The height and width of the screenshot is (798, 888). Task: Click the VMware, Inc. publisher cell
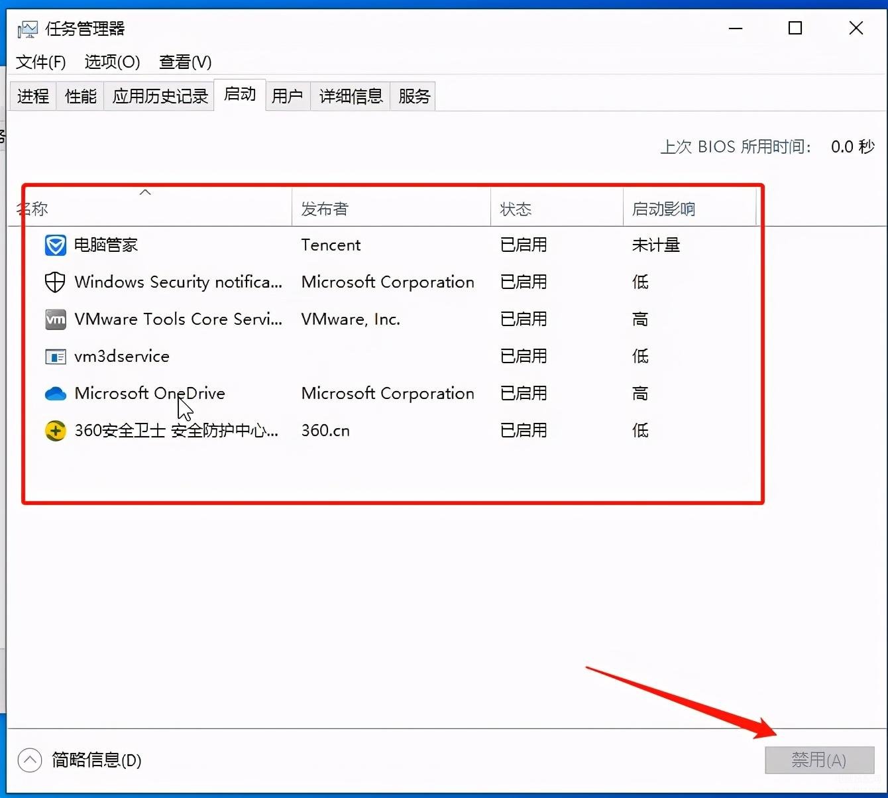click(x=351, y=319)
